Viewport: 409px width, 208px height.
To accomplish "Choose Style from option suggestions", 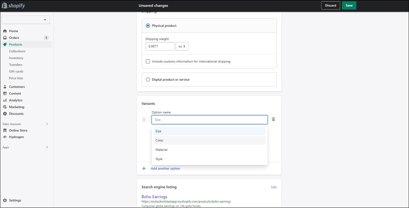I will click(209, 159).
